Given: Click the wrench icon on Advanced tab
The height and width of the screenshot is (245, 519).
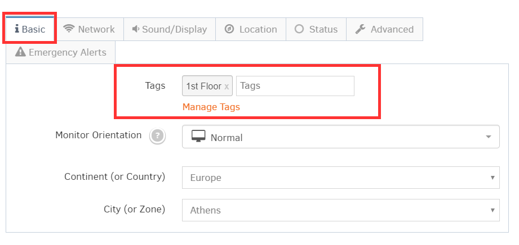Looking at the screenshot, I should point(361,29).
